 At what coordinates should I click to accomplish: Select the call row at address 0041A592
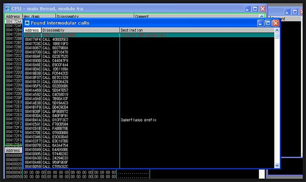pos(149,94)
